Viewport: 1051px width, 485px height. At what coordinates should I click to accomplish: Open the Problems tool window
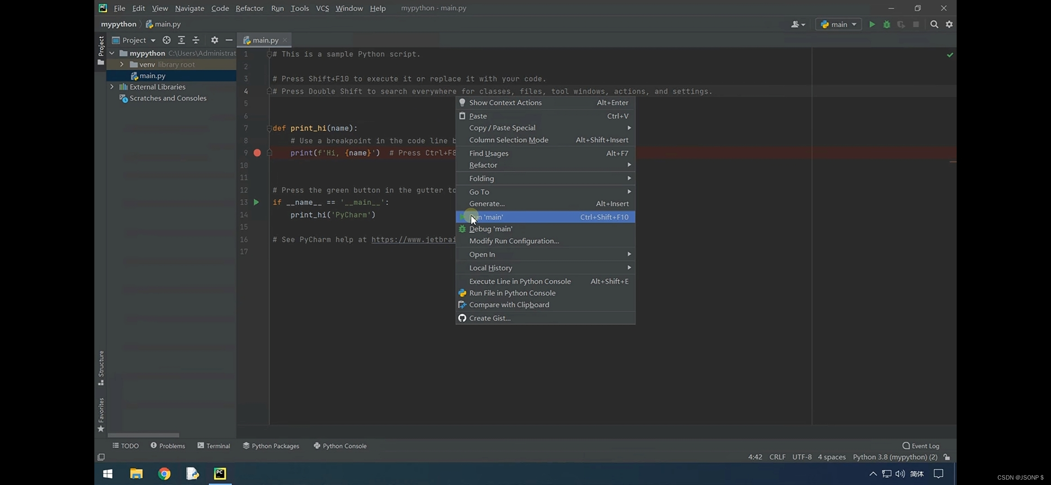point(168,445)
